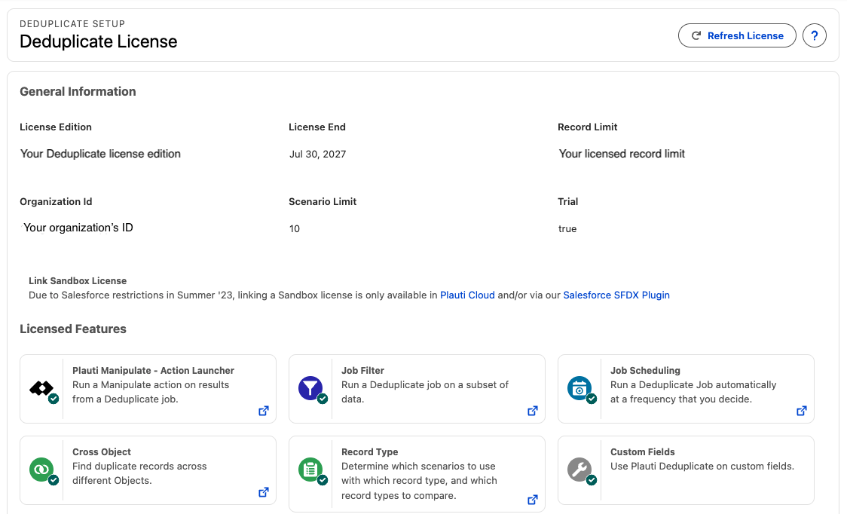The image size is (847, 514).
Task: Open external link on Action Launcher card
Action: click(x=264, y=411)
